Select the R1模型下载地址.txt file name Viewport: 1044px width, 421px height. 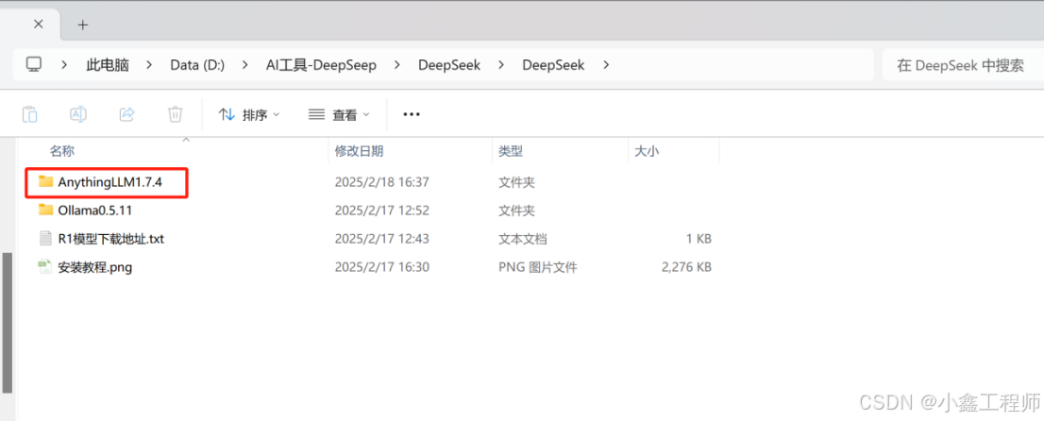click(110, 239)
